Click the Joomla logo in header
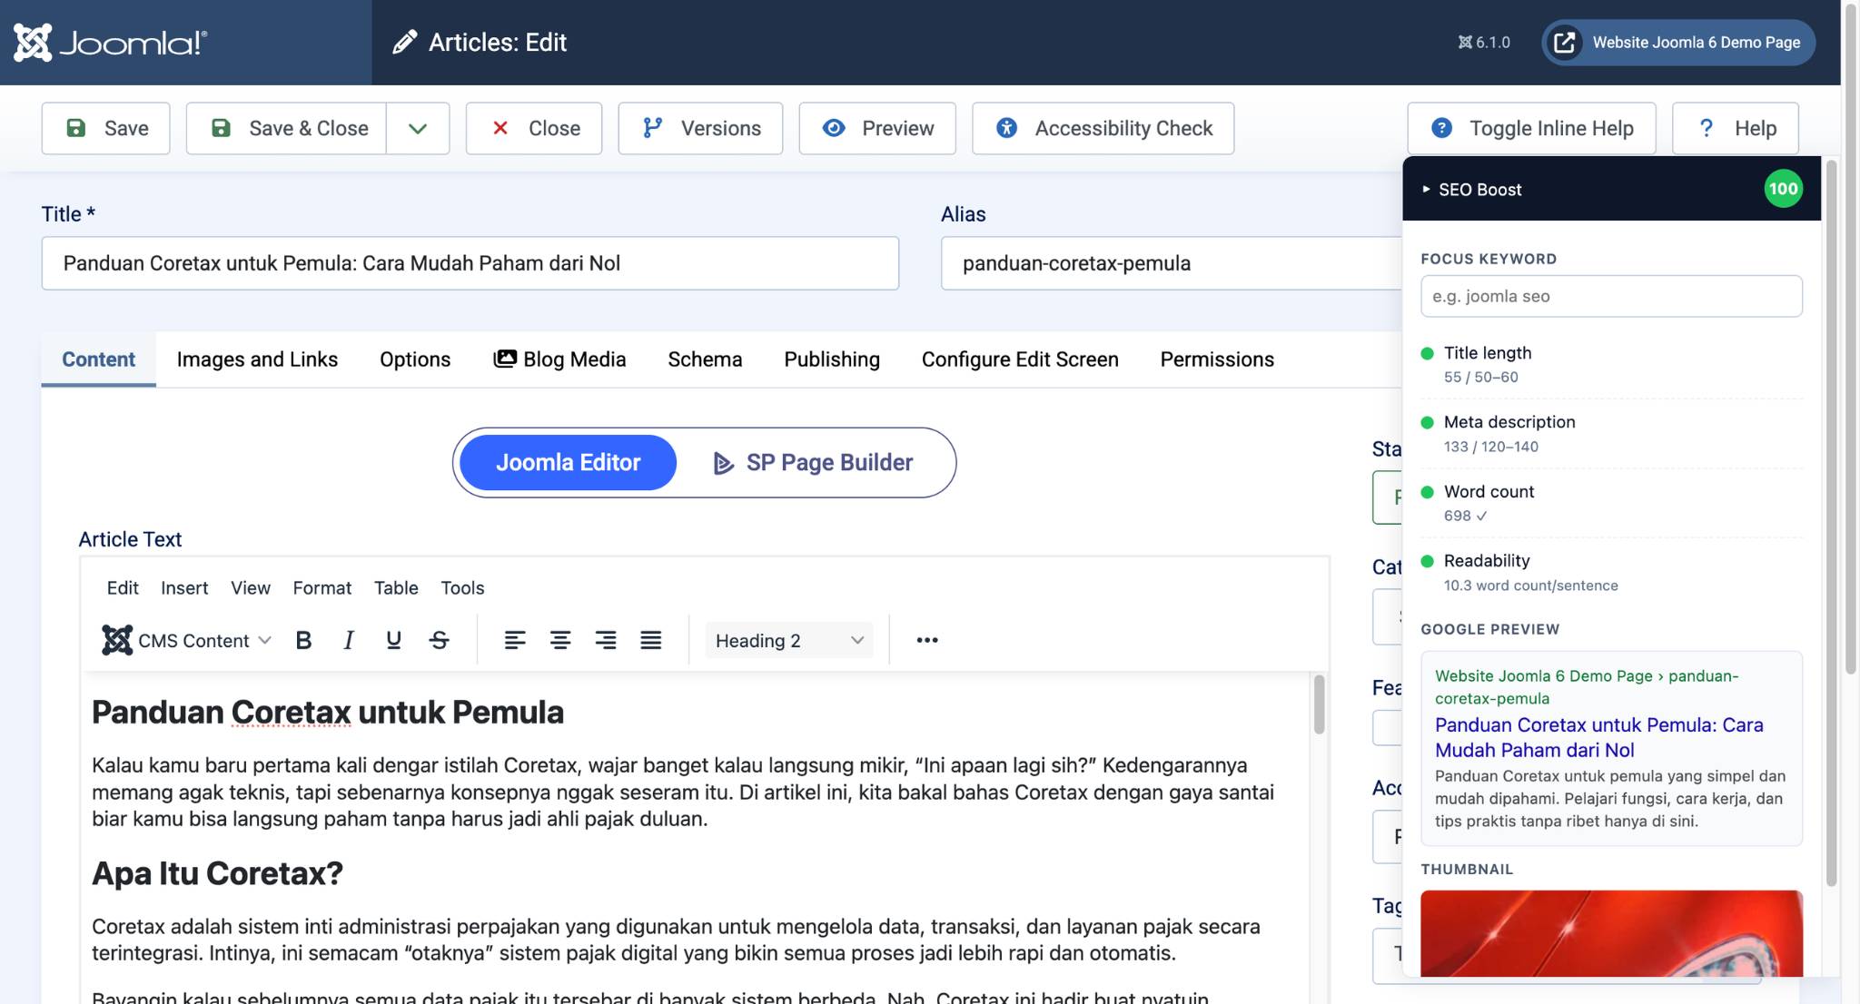The height and width of the screenshot is (1004, 1860). click(x=110, y=43)
